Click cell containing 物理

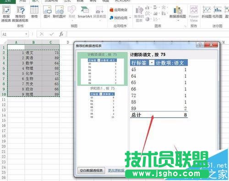coord(33,68)
